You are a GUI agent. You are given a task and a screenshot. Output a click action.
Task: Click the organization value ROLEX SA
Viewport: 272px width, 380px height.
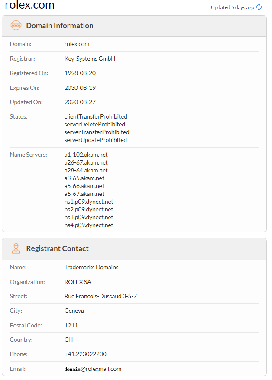click(78, 282)
